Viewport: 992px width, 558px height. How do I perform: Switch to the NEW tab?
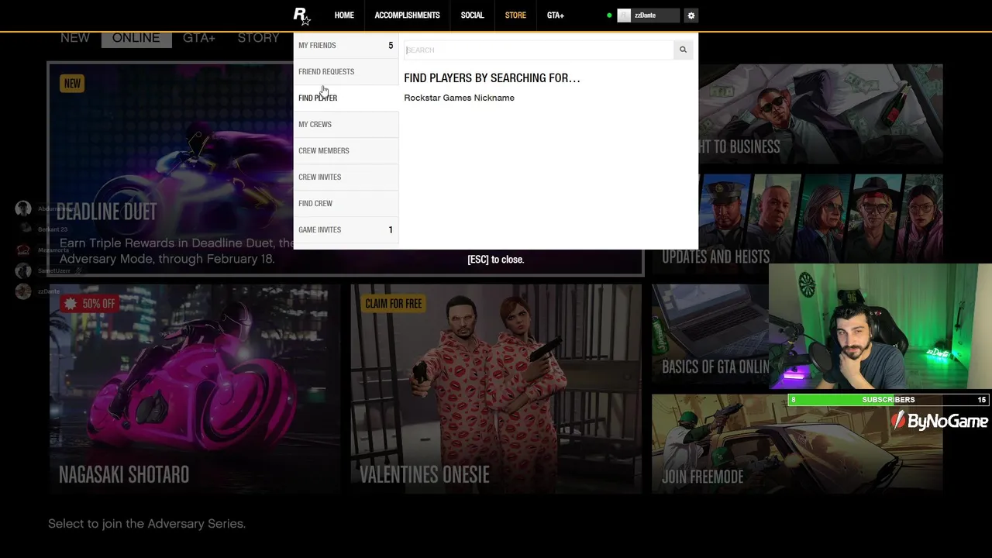pyautogui.click(x=75, y=38)
